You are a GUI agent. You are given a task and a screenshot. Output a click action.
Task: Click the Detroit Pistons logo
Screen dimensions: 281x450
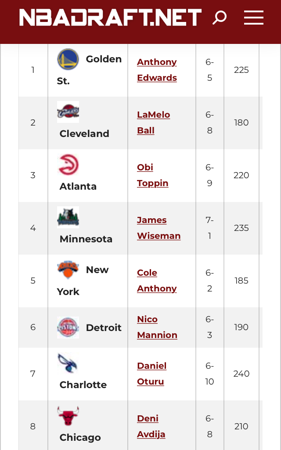point(68,328)
